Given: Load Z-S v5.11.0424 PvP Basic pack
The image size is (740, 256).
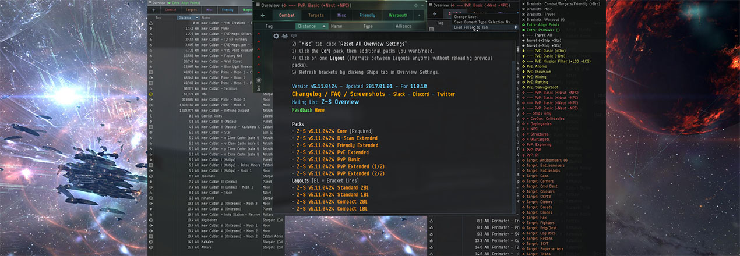Looking at the screenshot, I should tap(328, 159).
